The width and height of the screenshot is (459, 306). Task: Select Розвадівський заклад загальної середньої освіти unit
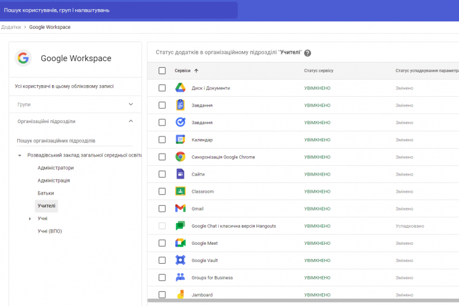tap(84, 155)
